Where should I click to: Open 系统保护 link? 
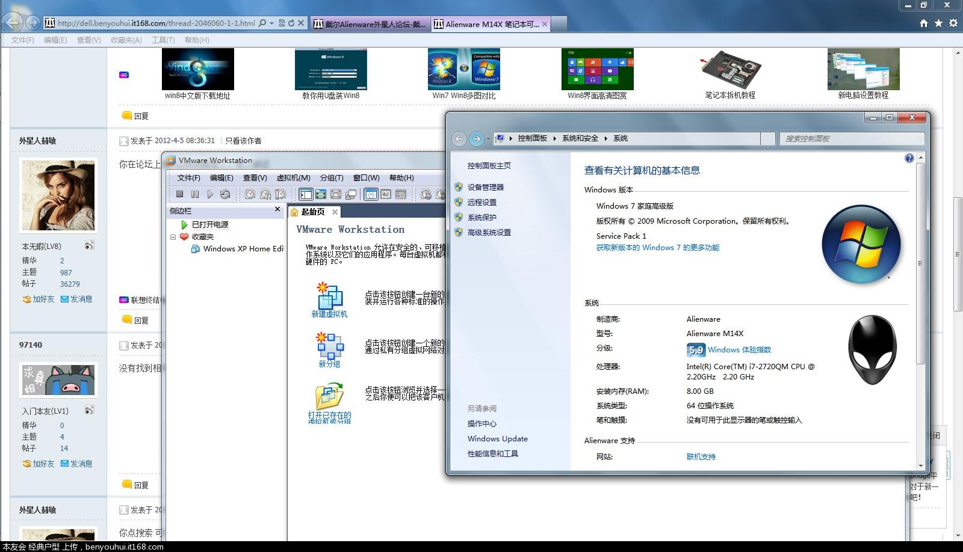pos(482,218)
